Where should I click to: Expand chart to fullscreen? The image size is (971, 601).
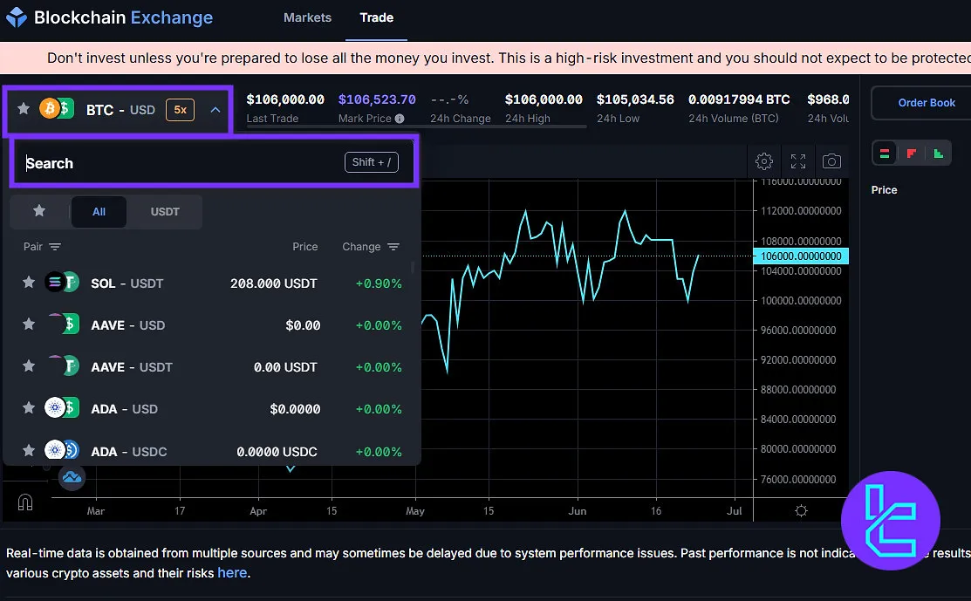coord(798,161)
